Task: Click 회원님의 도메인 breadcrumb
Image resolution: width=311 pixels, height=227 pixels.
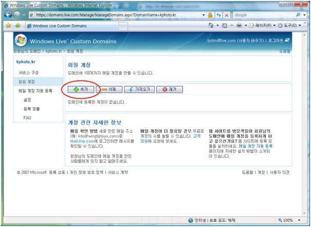Action: click(27, 51)
